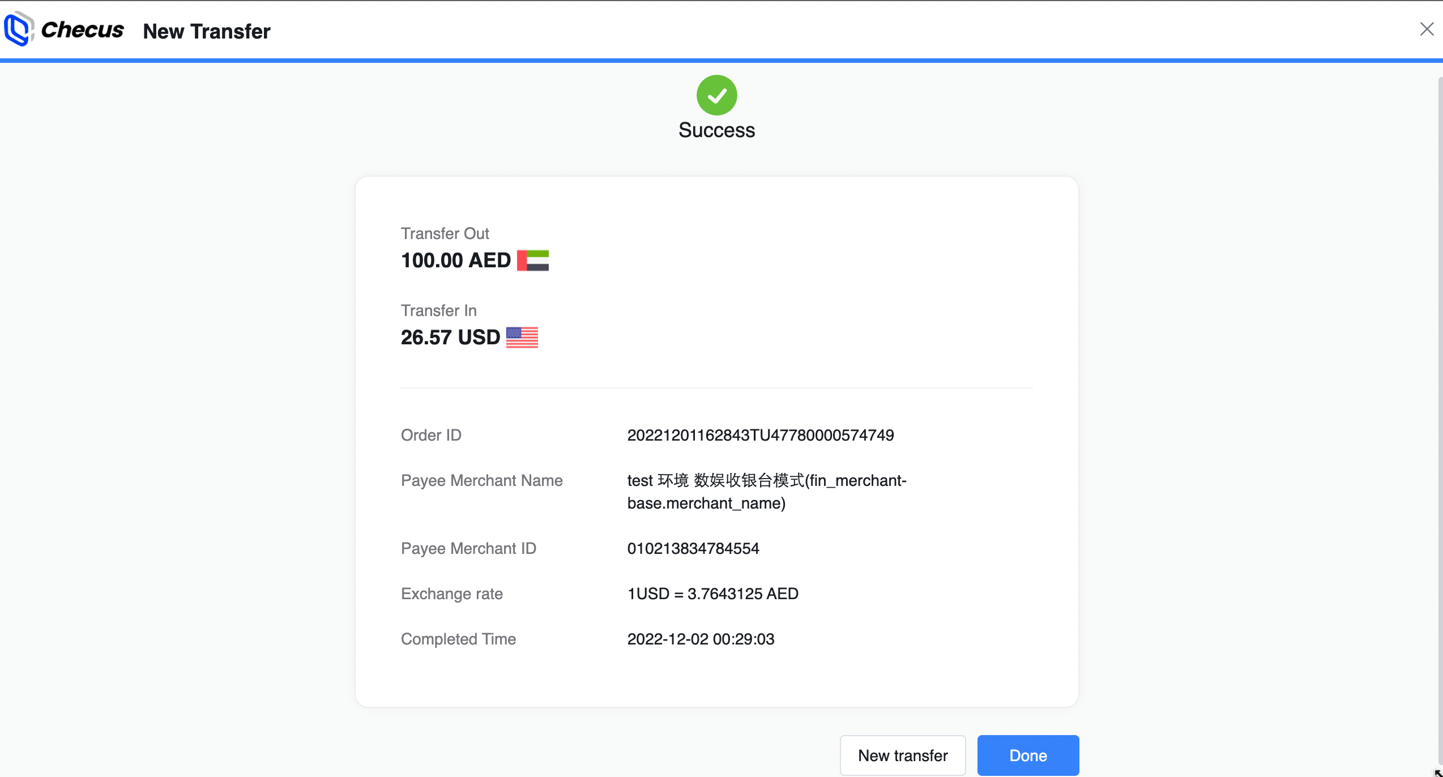The height and width of the screenshot is (777, 1443).
Task: Click the Transfer In label
Action: click(x=438, y=310)
